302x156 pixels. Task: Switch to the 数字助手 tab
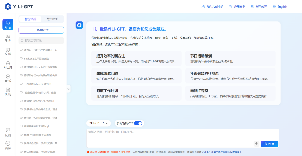pos(52,19)
